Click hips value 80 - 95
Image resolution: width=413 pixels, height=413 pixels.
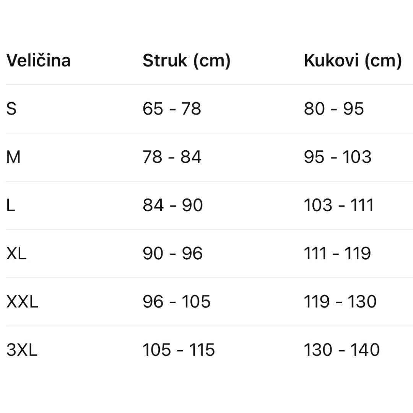[334, 109]
